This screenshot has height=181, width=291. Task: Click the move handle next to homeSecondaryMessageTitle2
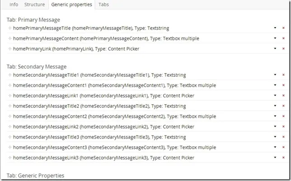10,106
